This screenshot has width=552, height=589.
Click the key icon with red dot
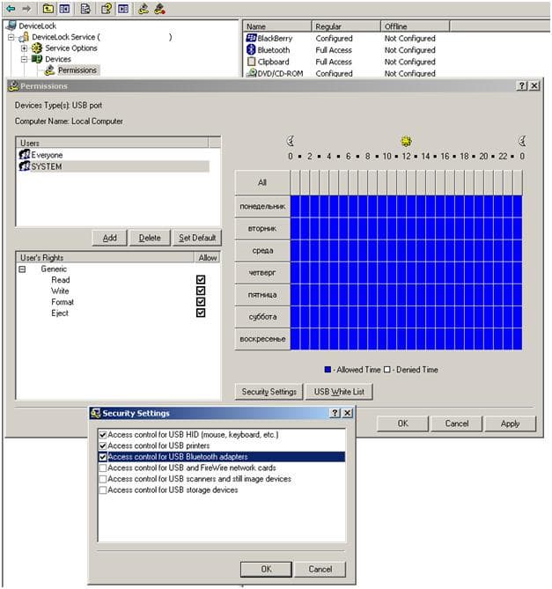160,8
